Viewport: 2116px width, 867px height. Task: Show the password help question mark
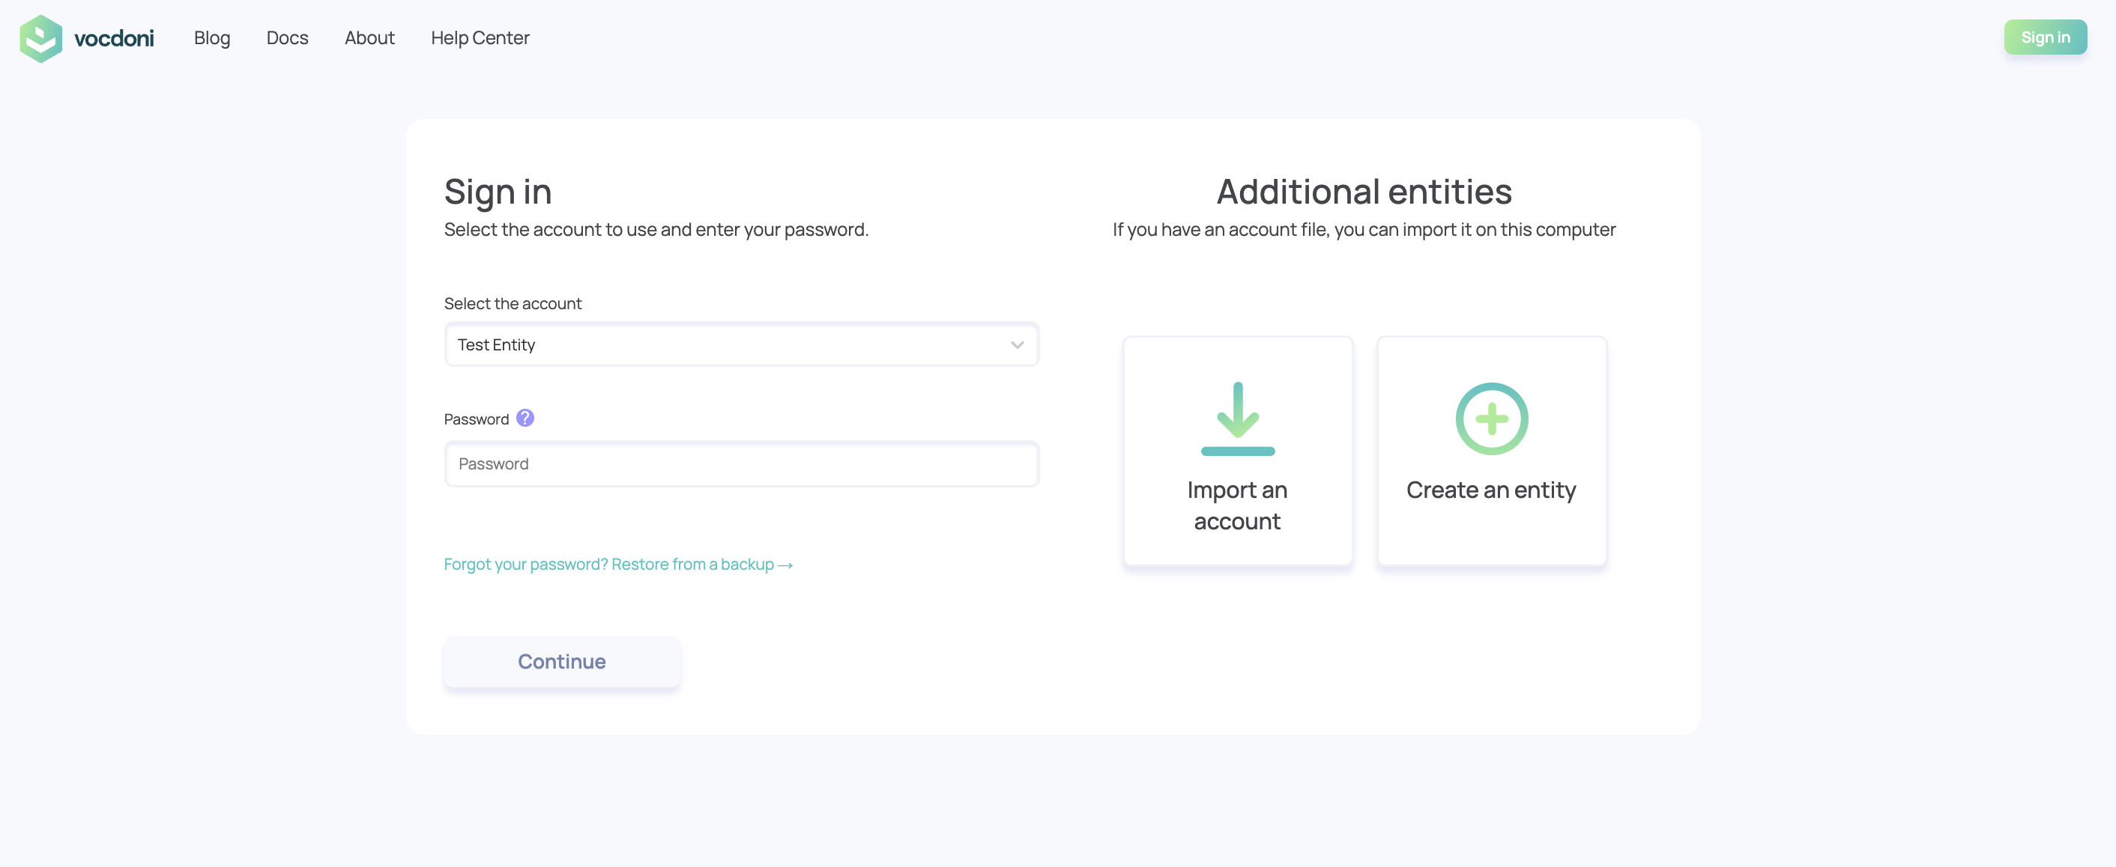pyautogui.click(x=525, y=418)
